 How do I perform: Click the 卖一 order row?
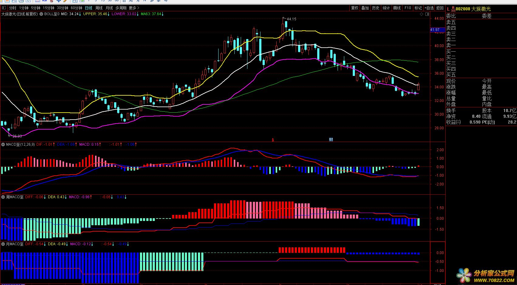click(481, 45)
